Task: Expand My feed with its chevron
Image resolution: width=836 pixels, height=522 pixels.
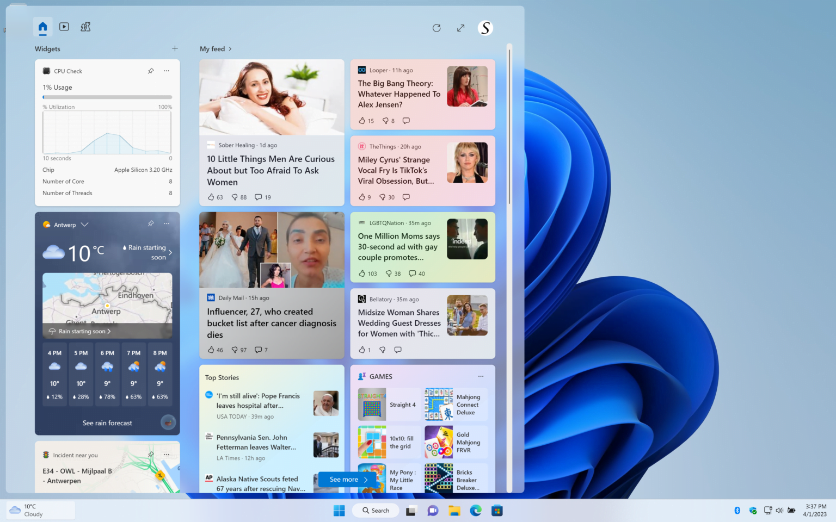Action: (230, 48)
